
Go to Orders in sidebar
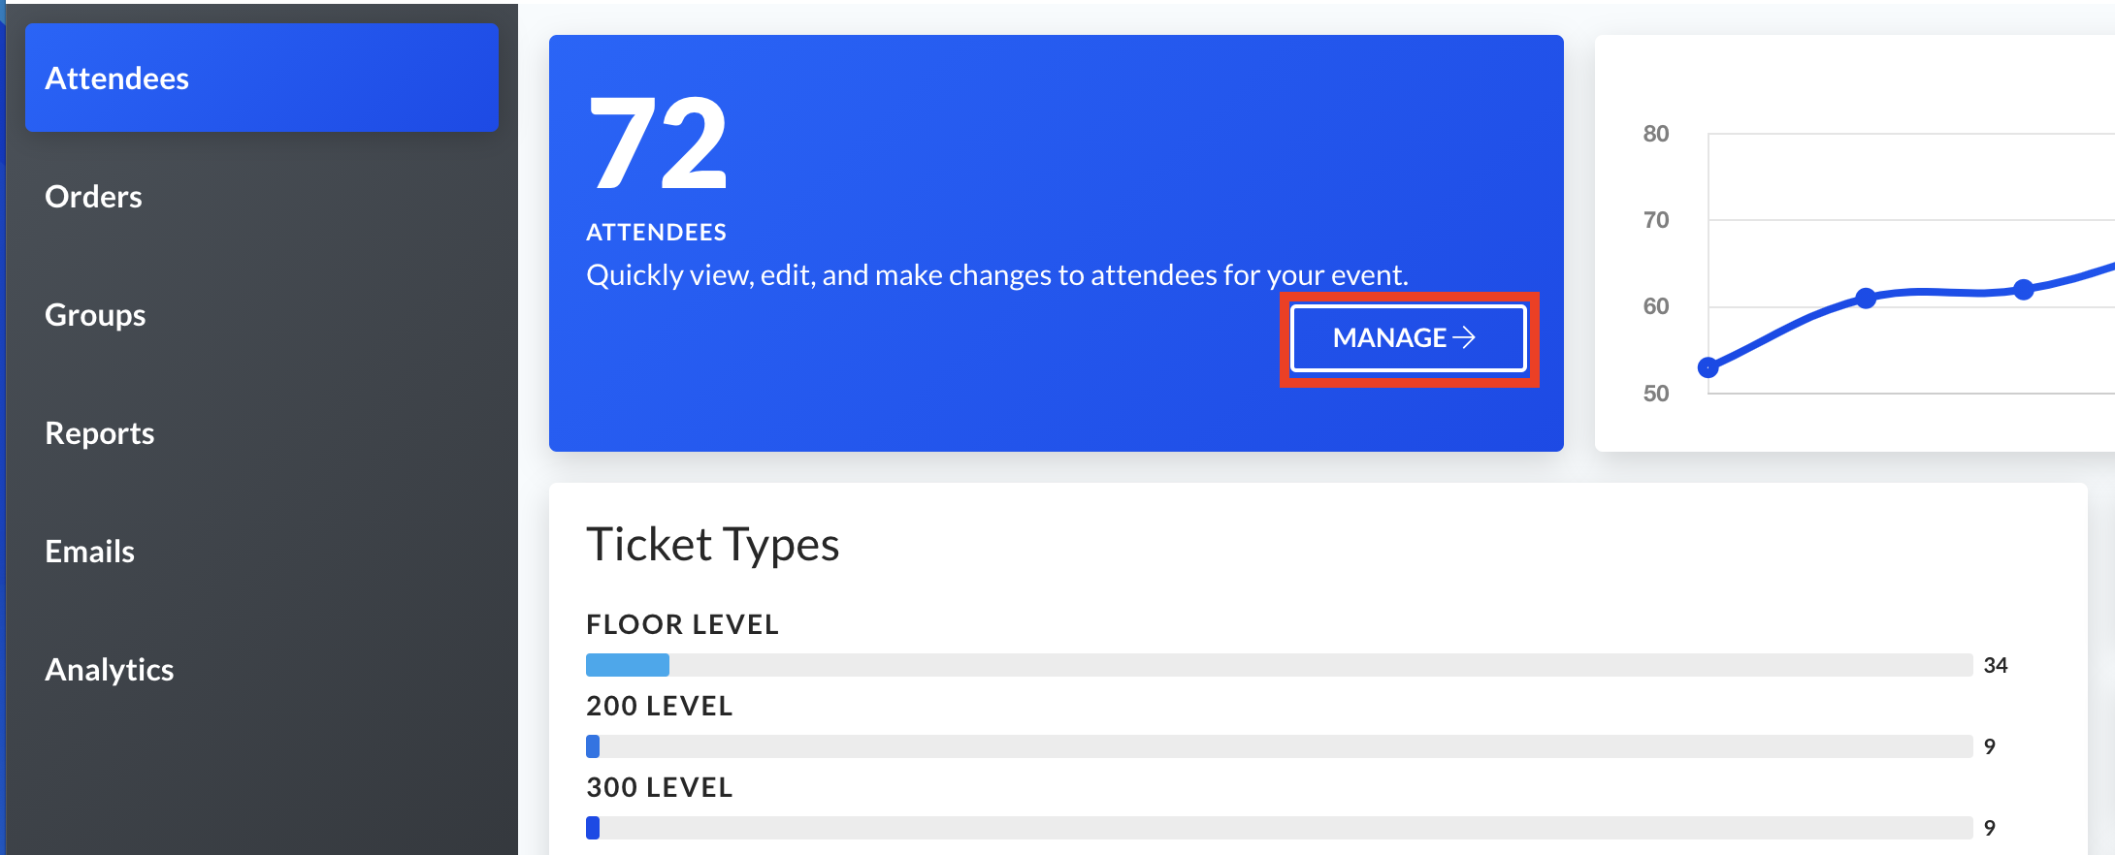[x=93, y=197]
